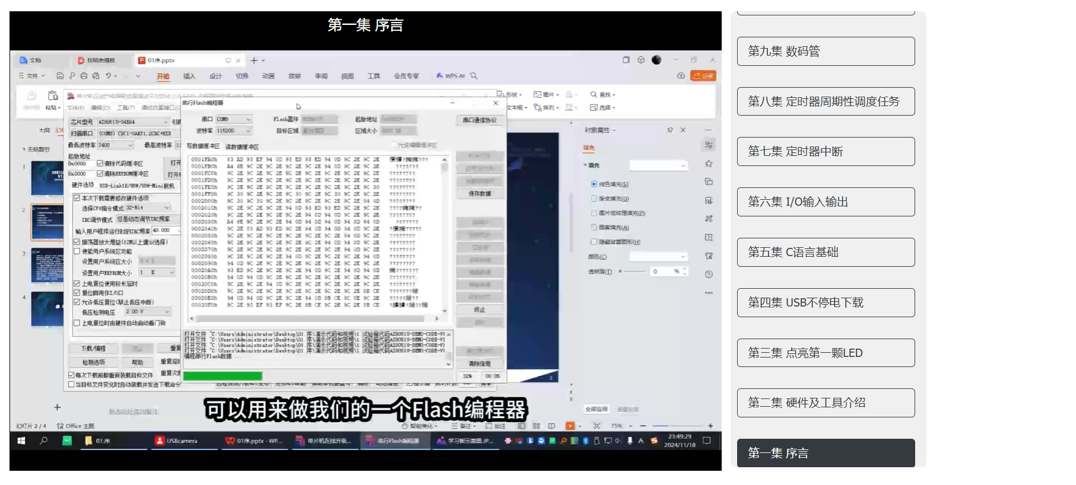Click the 粘贴 paste icon in ribbon
Viewport: 1076px width, 485px height.
53,95
